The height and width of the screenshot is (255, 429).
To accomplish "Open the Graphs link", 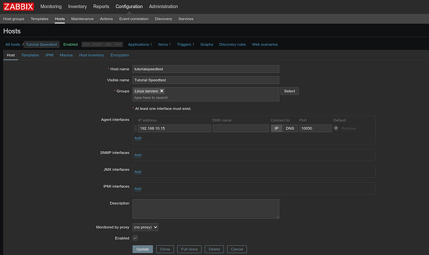I will [206, 44].
